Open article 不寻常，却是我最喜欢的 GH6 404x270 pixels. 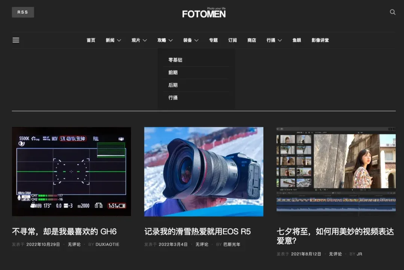coord(64,231)
